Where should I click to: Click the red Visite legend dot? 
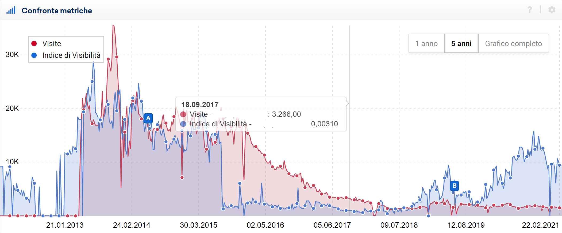point(34,43)
